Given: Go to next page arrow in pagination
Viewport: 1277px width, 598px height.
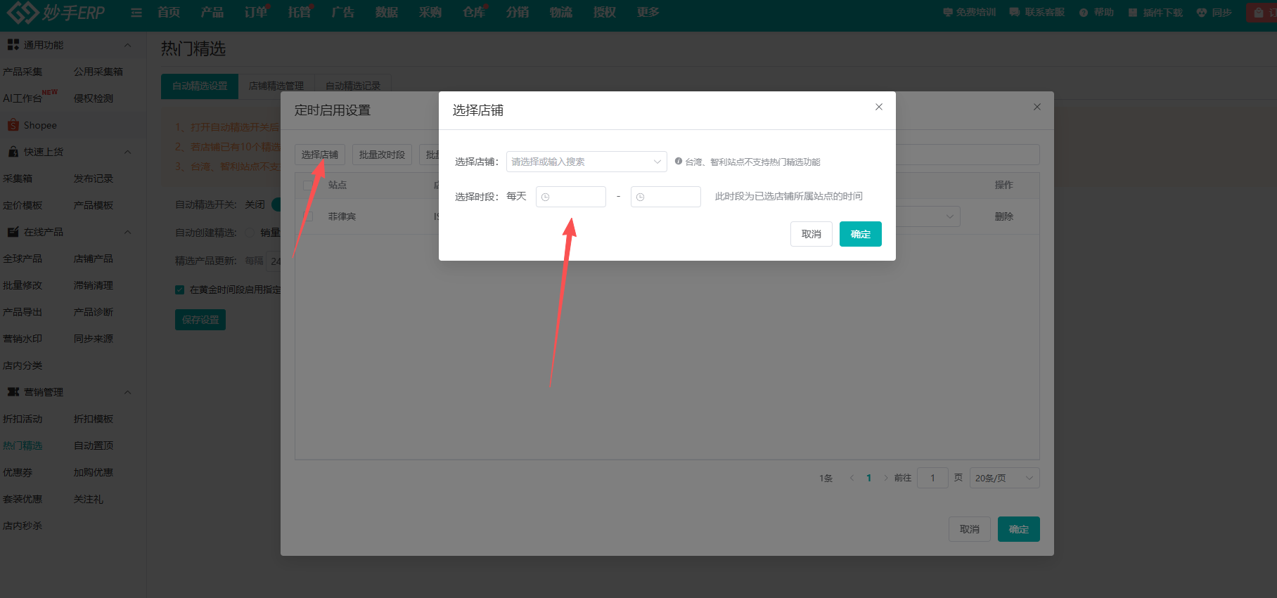Looking at the screenshot, I should coord(885,478).
